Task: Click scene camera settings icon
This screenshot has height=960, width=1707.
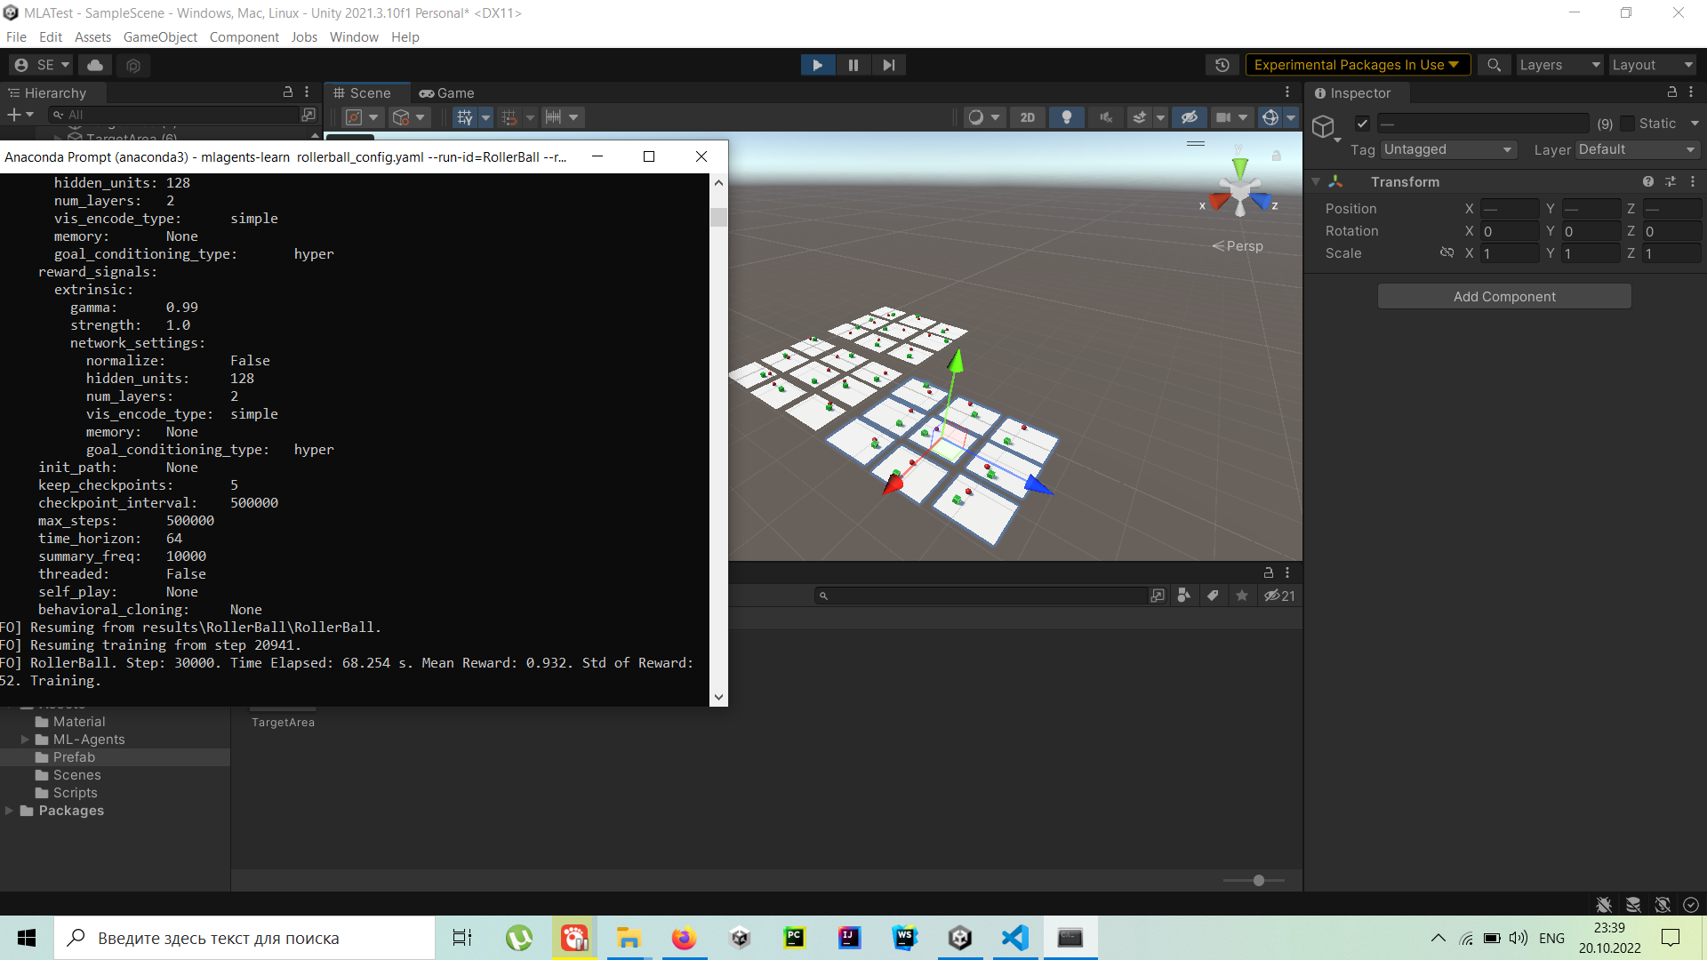Action: tap(1224, 117)
